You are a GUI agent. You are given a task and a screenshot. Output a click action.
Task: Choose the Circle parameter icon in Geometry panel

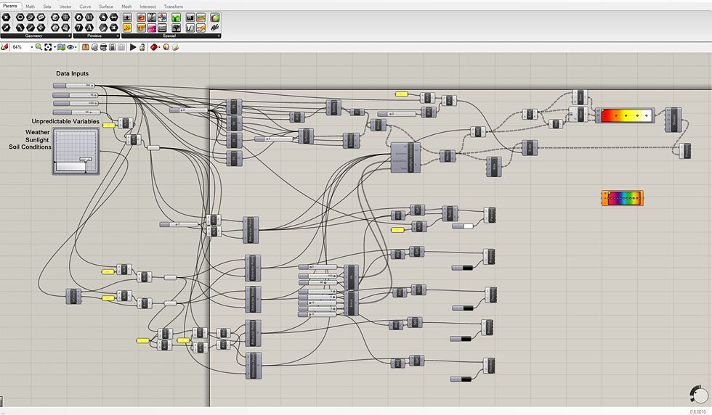[20, 17]
